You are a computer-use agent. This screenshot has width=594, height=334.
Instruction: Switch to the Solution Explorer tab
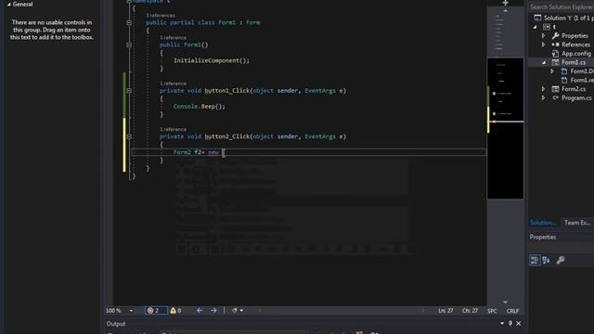543,223
